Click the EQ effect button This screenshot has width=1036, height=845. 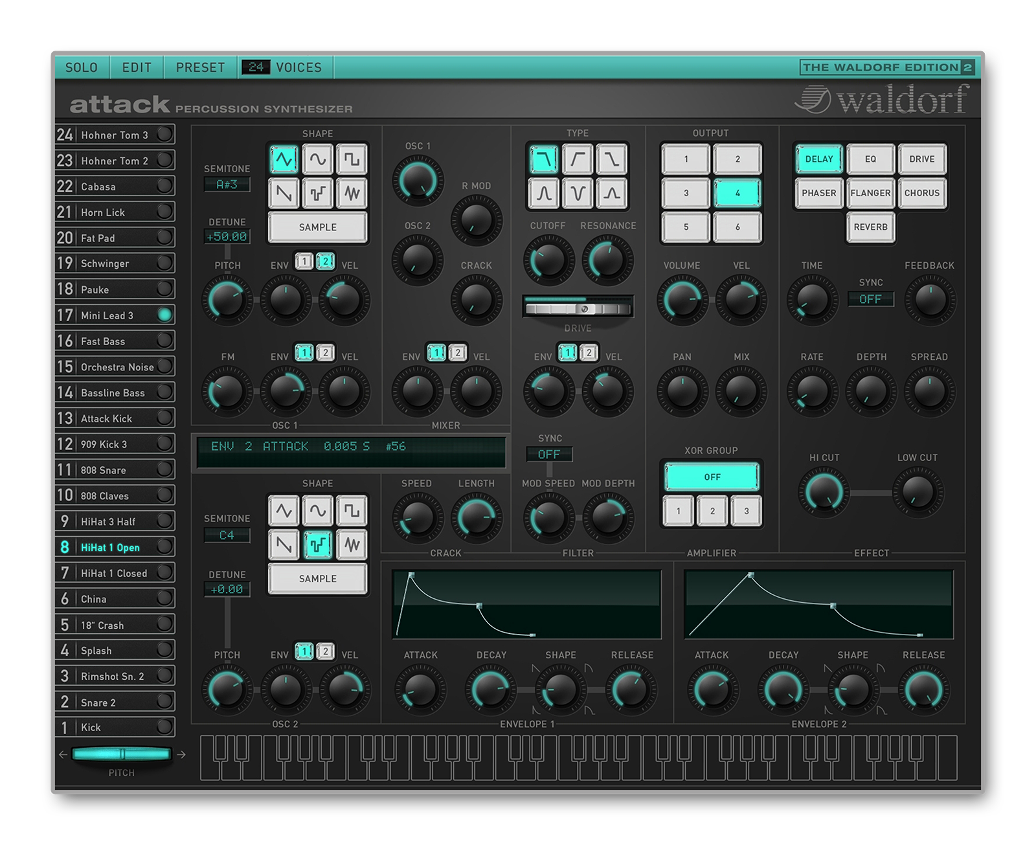[x=870, y=159]
